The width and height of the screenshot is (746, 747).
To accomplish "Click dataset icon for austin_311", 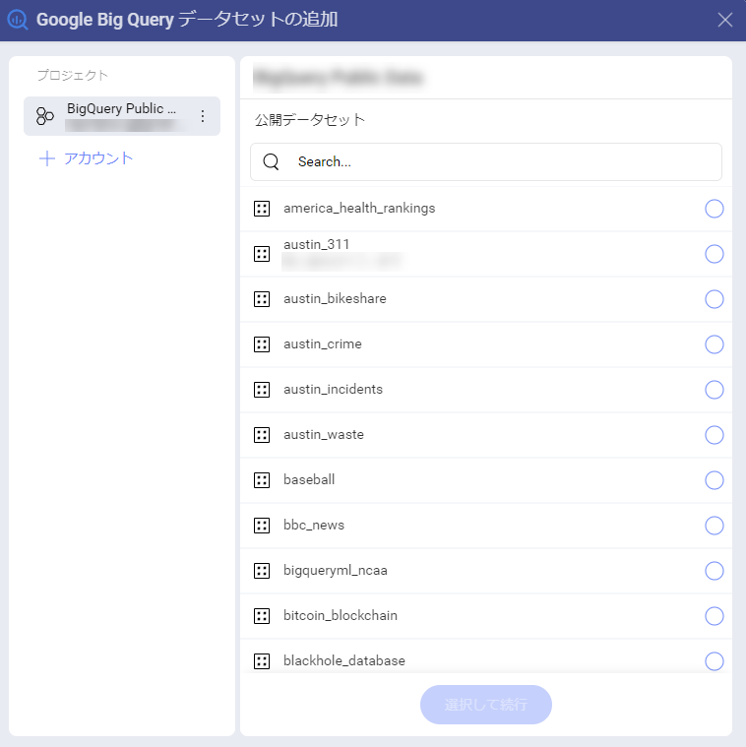I will (x=262, y=254).
